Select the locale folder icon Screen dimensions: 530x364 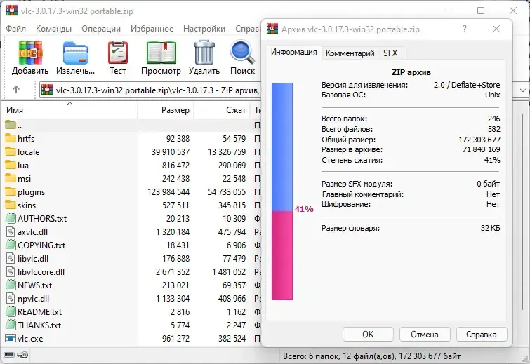pyautogui.click(x=11, y=152)
